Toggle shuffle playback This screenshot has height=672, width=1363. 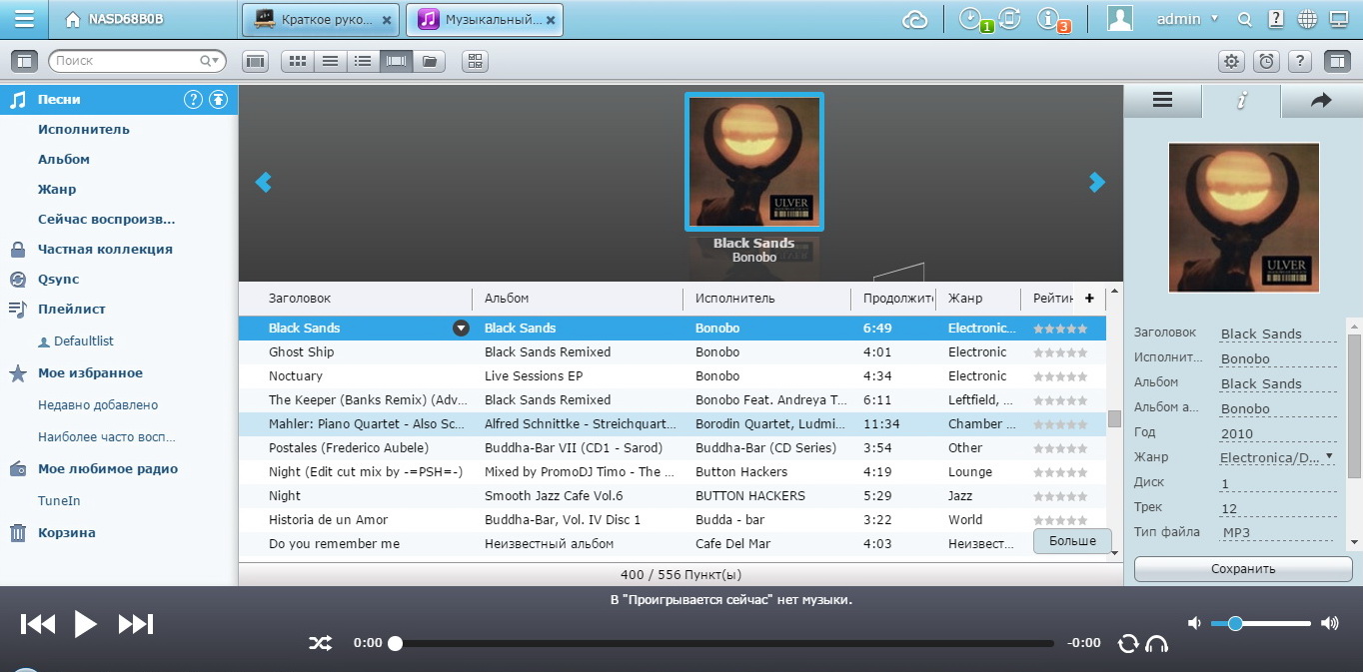[x=320, y=643]
